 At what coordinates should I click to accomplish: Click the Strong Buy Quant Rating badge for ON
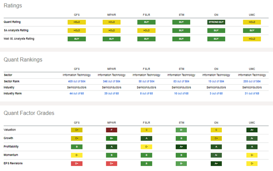(216, 22)
